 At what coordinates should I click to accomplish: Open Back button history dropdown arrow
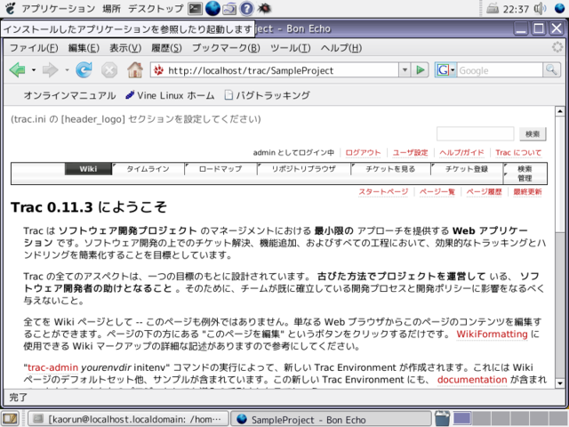tap(34, 69)
